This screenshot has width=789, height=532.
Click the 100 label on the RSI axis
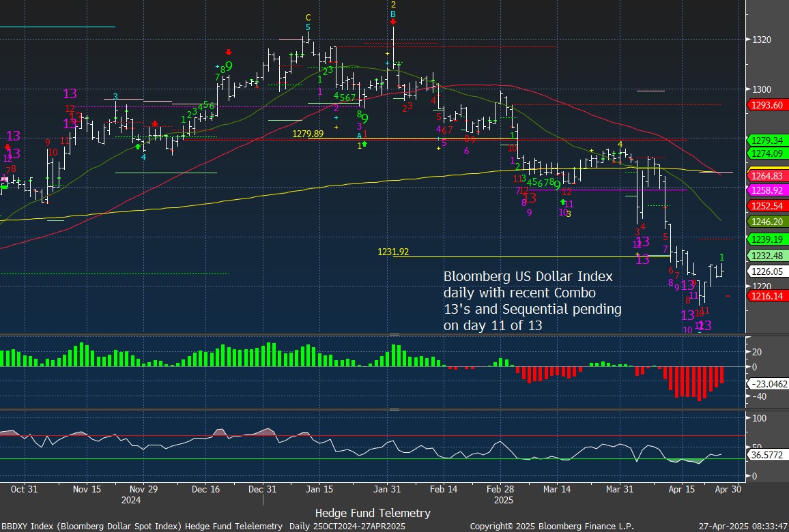click(x=760, y=418)
